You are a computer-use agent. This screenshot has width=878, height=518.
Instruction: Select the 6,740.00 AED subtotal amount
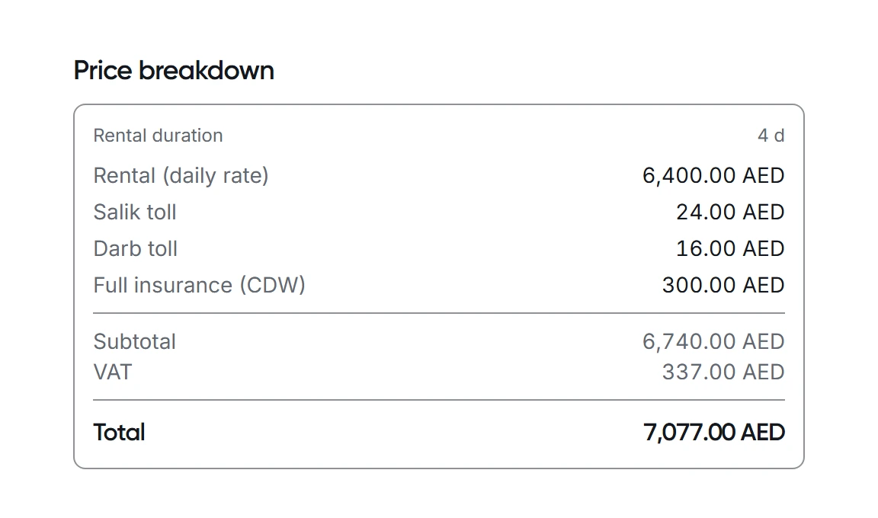(713, 341)
